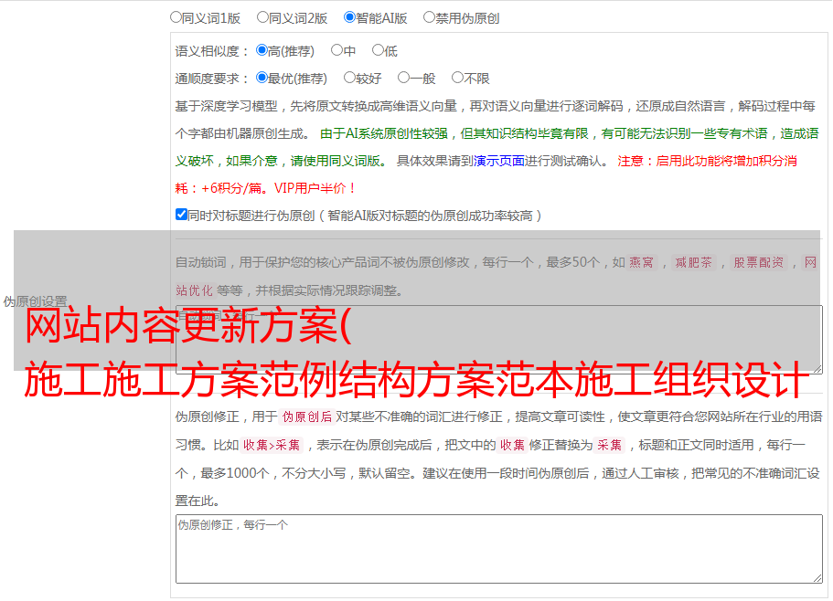This screenshot has width=833, height=601.
Task: Open the 演示页面 link
Action: pos(499,161)
